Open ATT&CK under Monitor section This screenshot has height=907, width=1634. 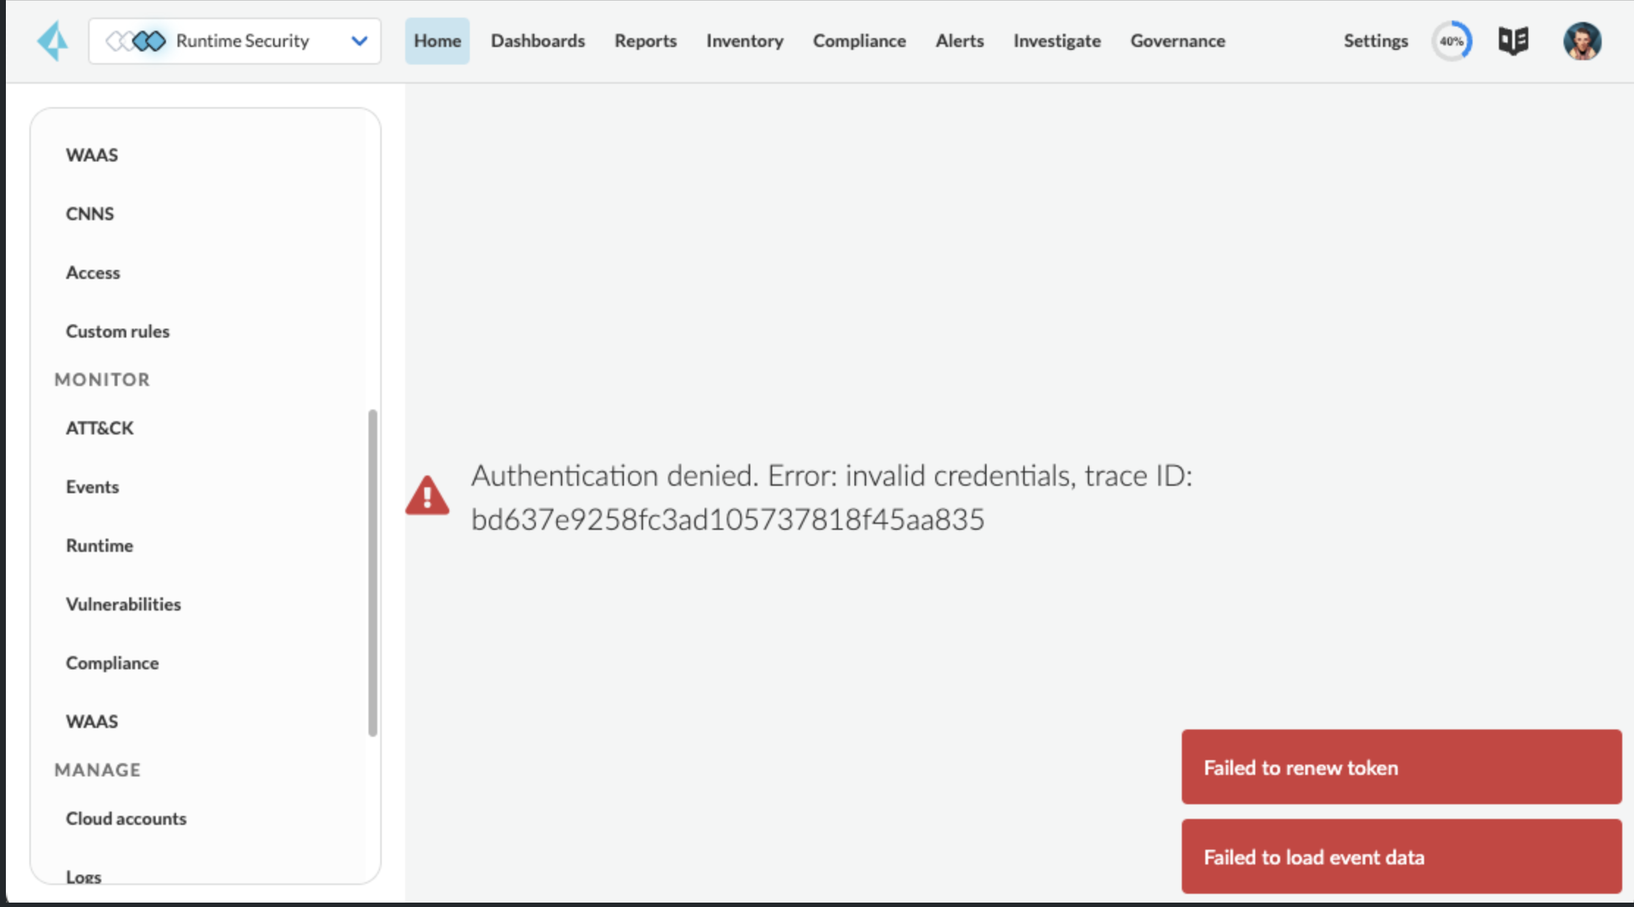100,428
